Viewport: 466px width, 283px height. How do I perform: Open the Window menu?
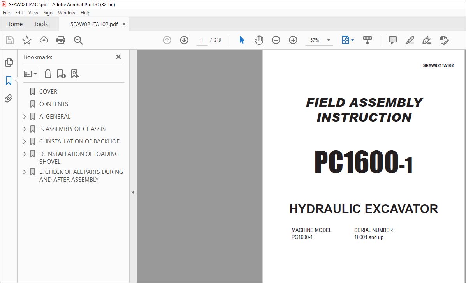pyautogui.click(x=67, y=13)
